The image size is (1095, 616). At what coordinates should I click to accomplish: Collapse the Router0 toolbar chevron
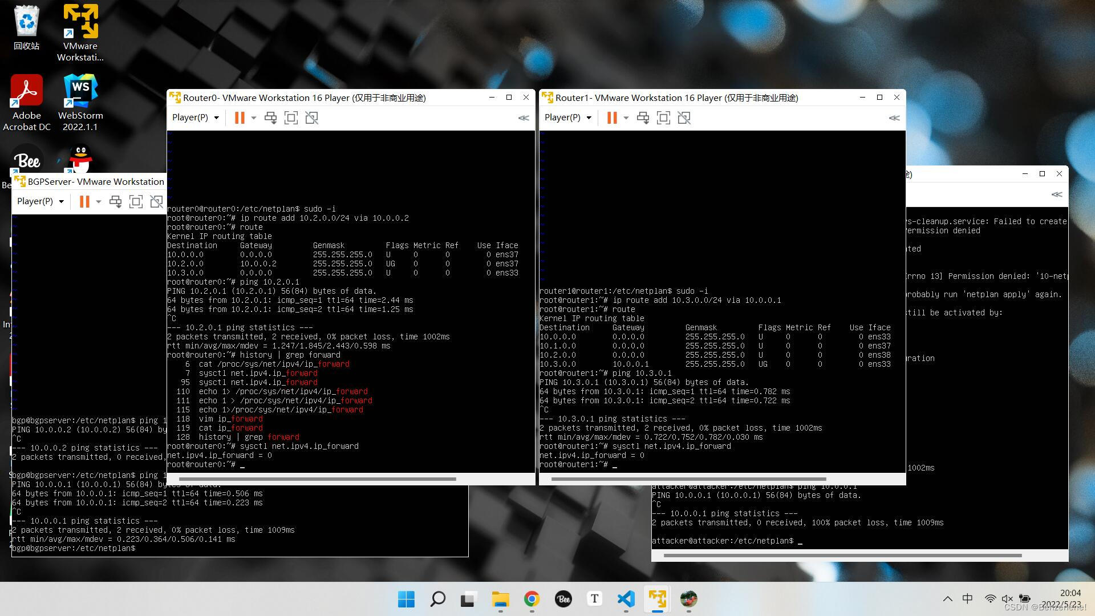tap(524, 118)
